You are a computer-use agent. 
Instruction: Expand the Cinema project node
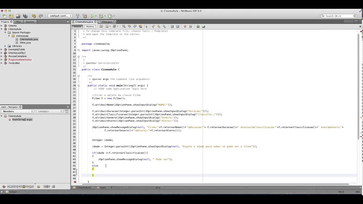pos(2,26)
